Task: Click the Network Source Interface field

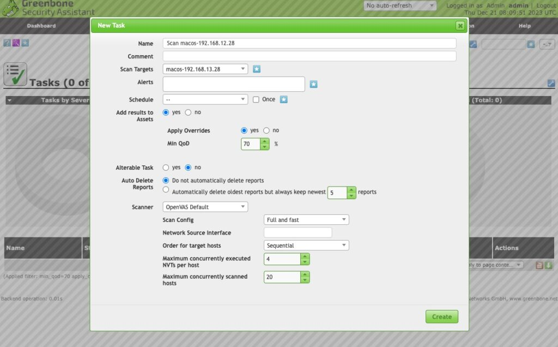Action: click(x=298, y=232)
